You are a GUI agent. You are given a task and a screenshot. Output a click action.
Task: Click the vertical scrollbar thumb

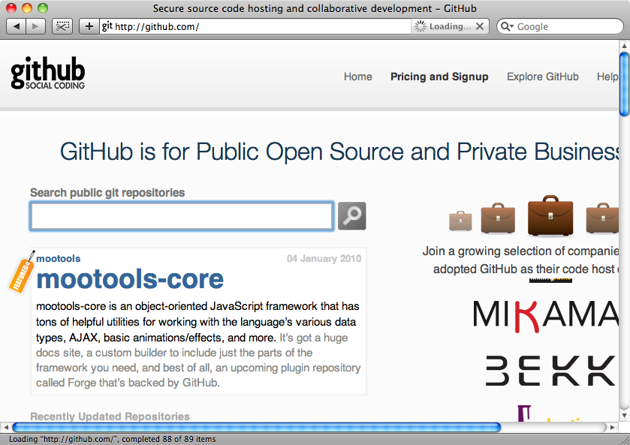[x=624, y=84]
